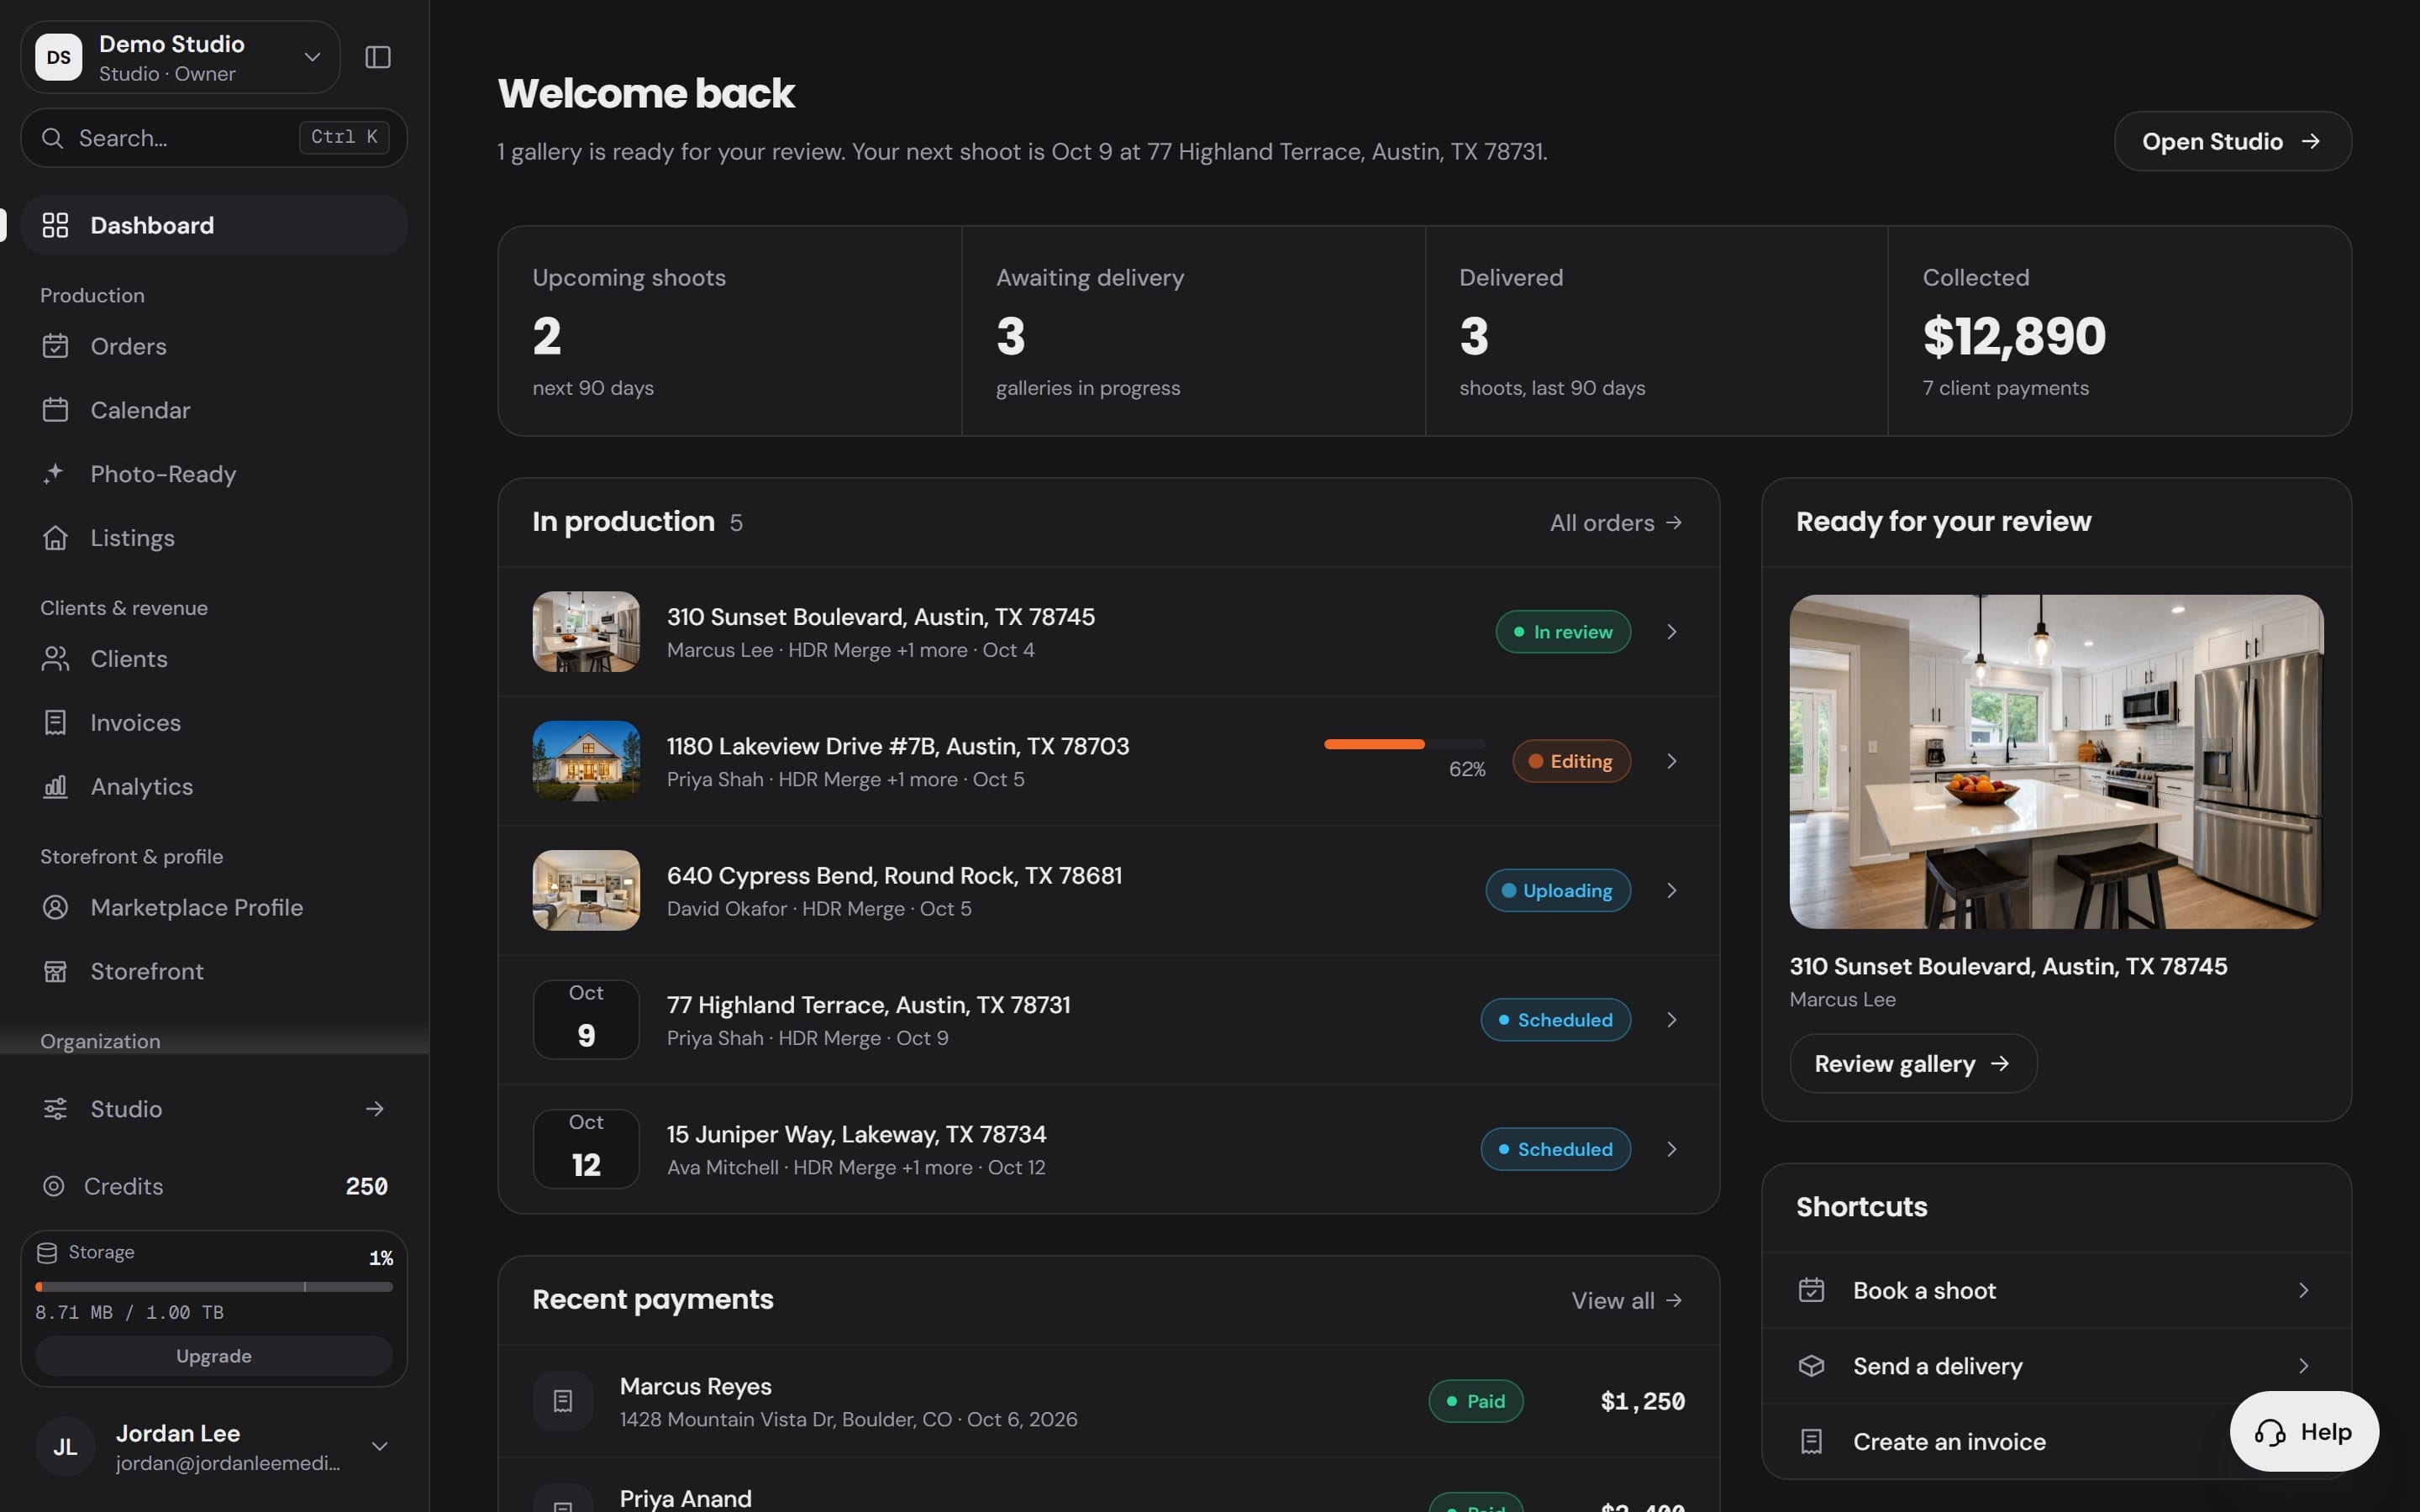Click the arrow next to Studio
The width and height of the screenshot is (2420, 1512).
375,1109
